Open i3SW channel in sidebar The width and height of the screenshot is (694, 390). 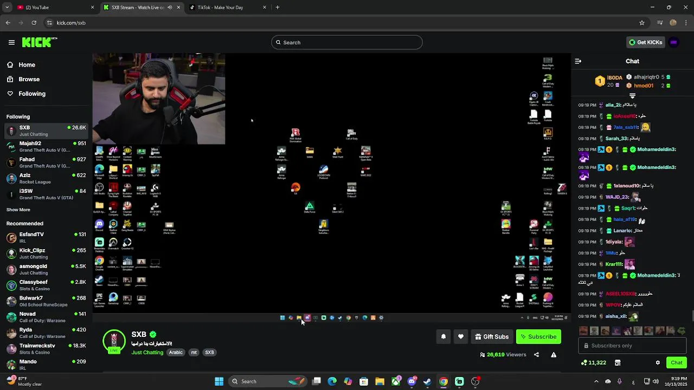pyautogui.click(x=46, y=194)
